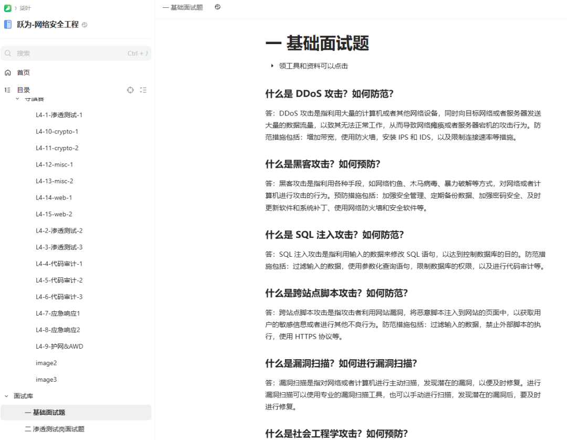
Task: Open L4-8-应急响应2 document
Action: 58,330
